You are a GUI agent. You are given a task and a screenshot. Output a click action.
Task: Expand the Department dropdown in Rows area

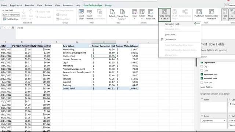tap(224, 121)
